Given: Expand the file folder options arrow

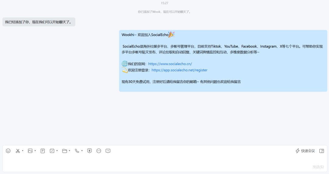Looking at the screenshot, I should pos(69,151).
